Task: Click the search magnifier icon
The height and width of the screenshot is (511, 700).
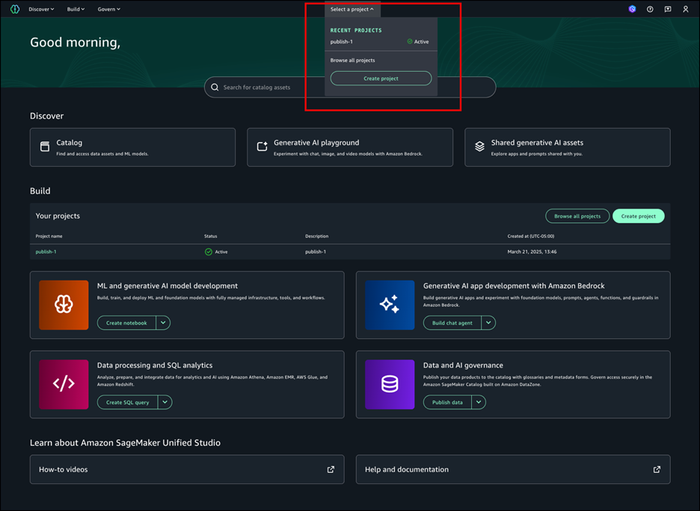Action: coord(215,87)
